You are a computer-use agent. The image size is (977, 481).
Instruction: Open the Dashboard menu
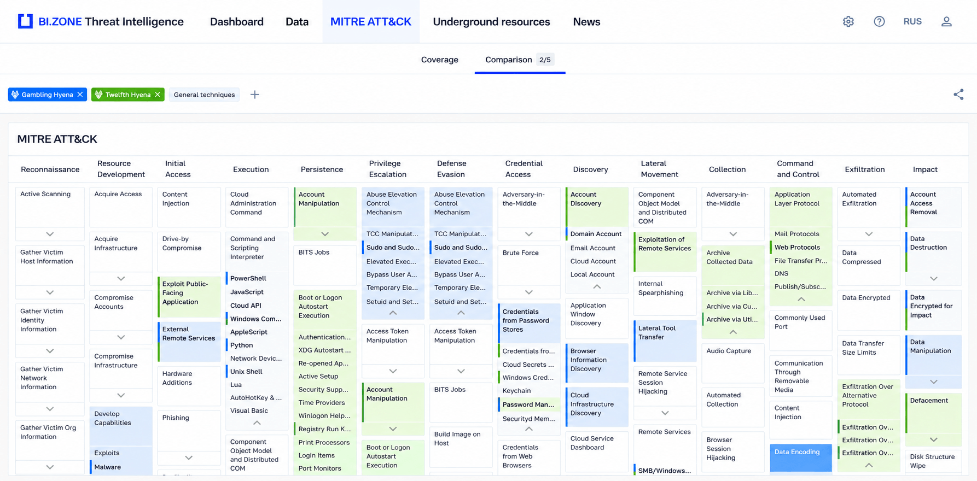click(x=237, y=22)
